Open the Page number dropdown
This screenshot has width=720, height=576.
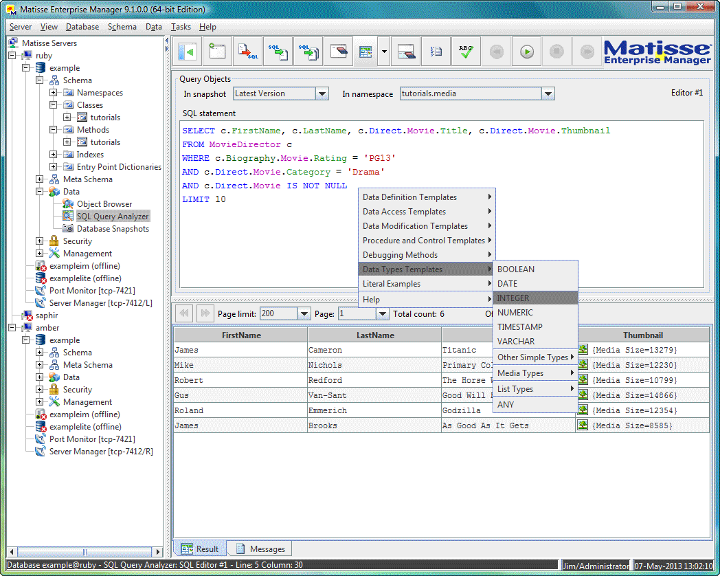click(x=382, y=313)
